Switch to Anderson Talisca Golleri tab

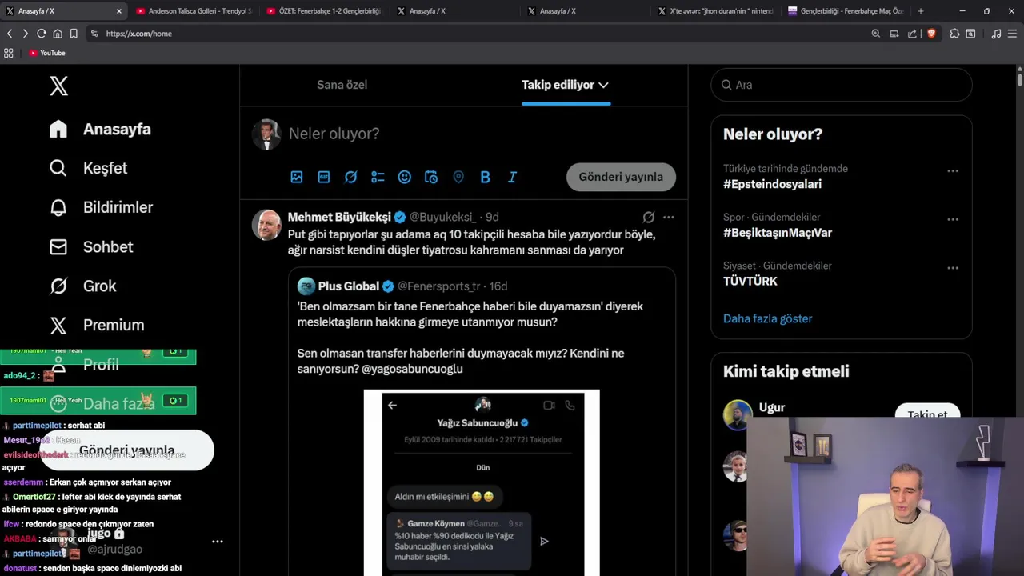pyautogui.click(x=195, y=11)
